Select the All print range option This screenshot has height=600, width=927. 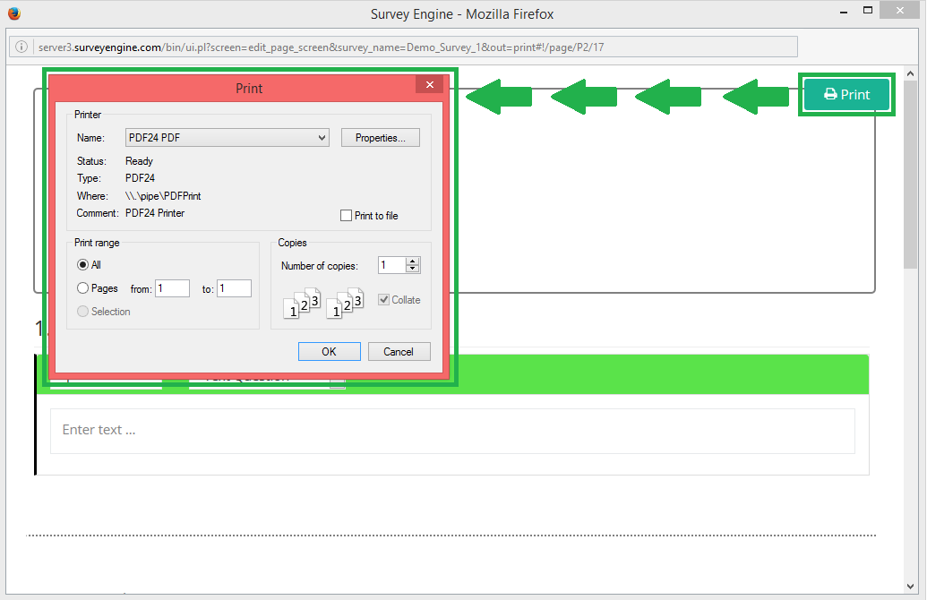coord(83,265)
